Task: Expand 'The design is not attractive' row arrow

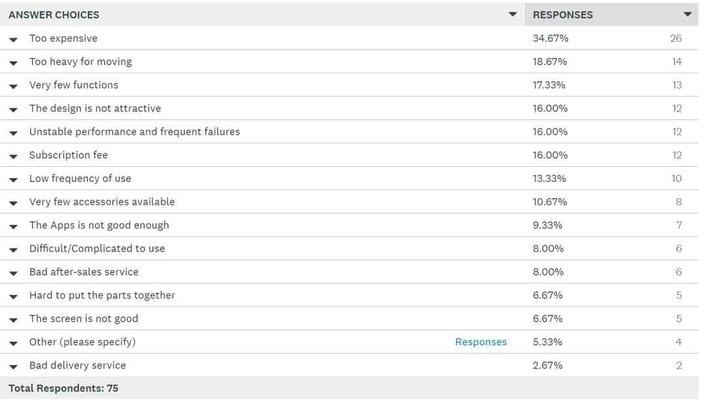Action: (14, 110)
